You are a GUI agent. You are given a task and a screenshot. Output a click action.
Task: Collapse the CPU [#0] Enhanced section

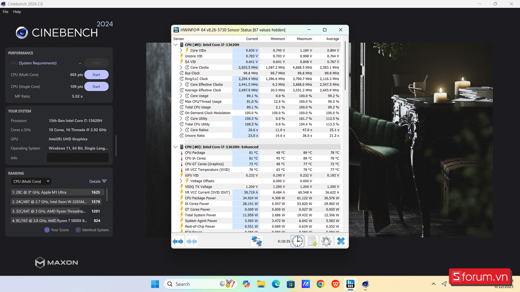pos(175,147)
